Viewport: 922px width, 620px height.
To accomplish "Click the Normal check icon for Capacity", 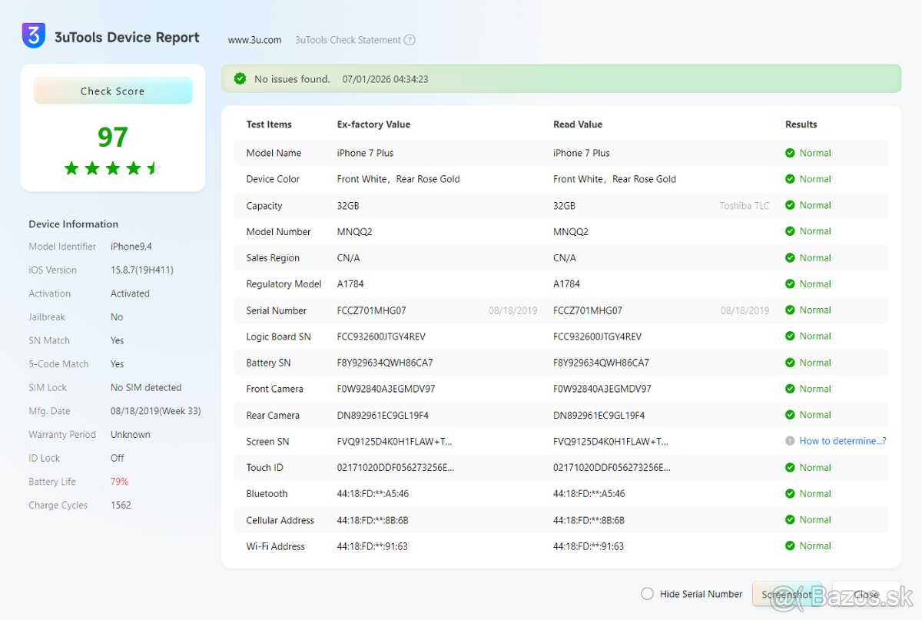I will (x=790, y=205).
